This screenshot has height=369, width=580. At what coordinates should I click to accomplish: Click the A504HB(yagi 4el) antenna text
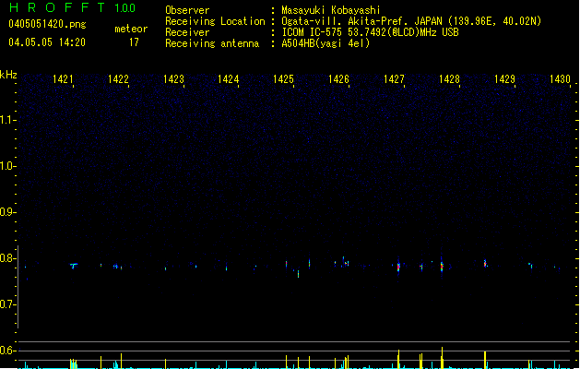(x=326, y=43)
